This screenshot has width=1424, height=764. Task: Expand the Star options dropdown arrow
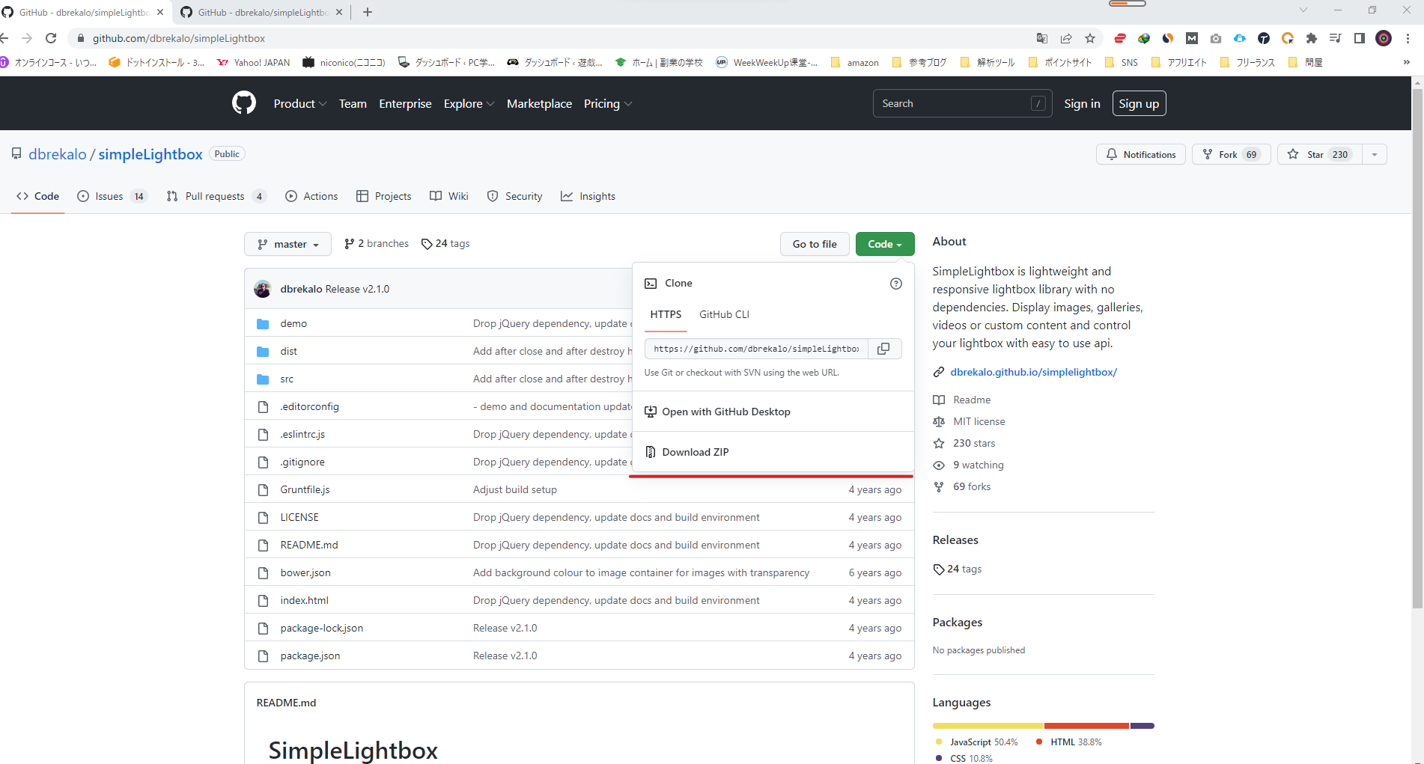click(1375, 154)
